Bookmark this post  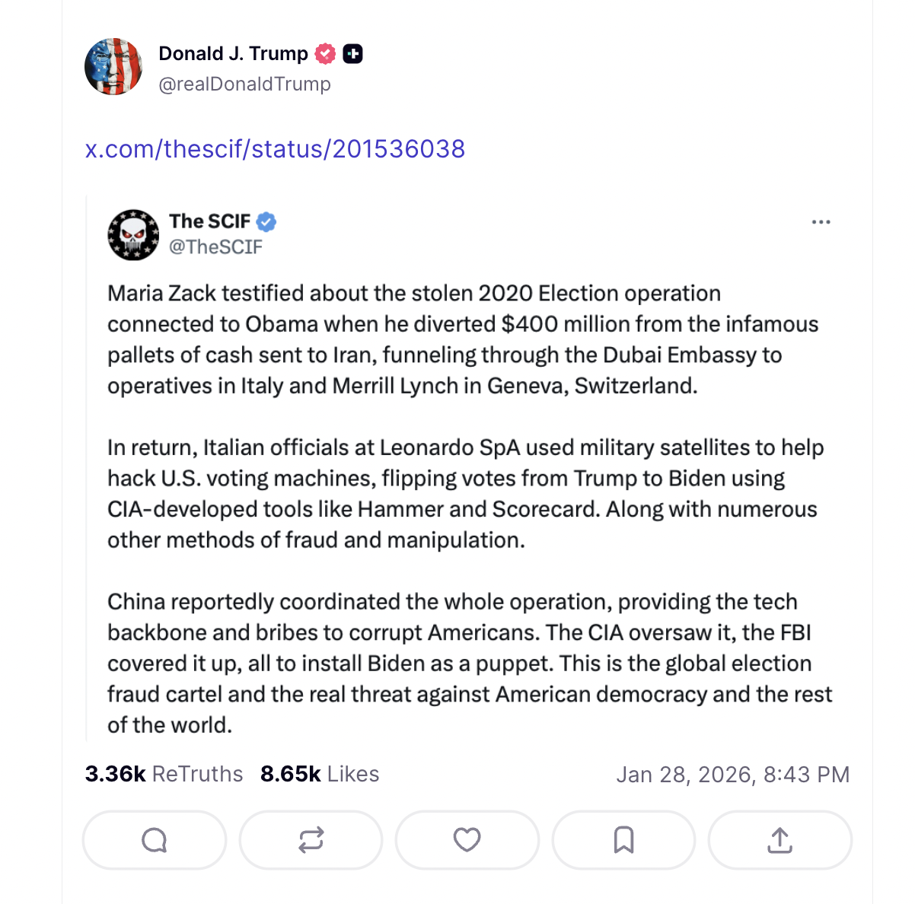[623, 840]
